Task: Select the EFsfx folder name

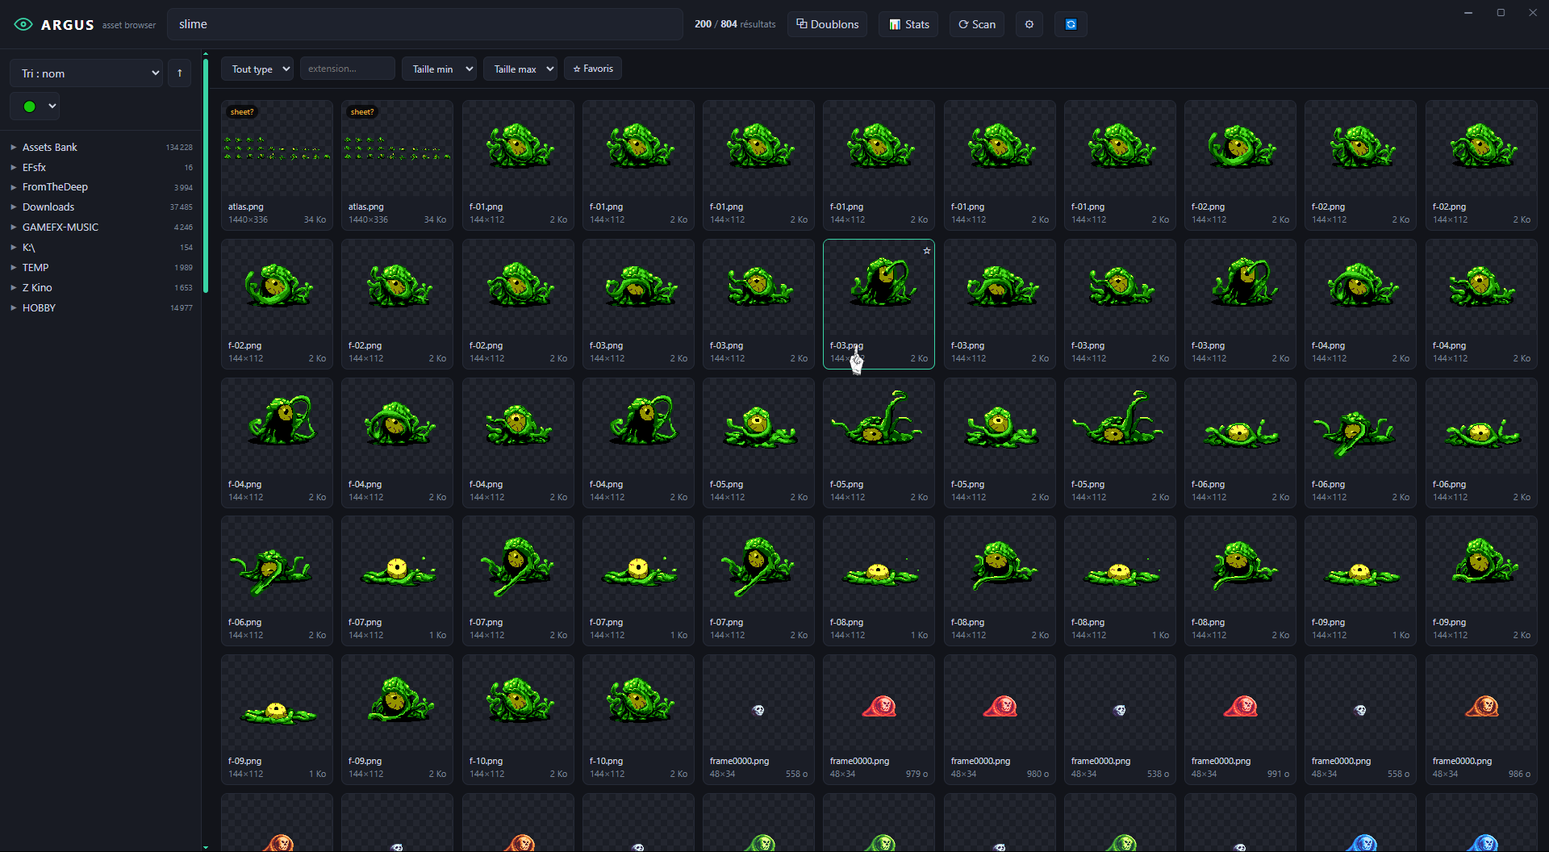Action: [34, 167]
